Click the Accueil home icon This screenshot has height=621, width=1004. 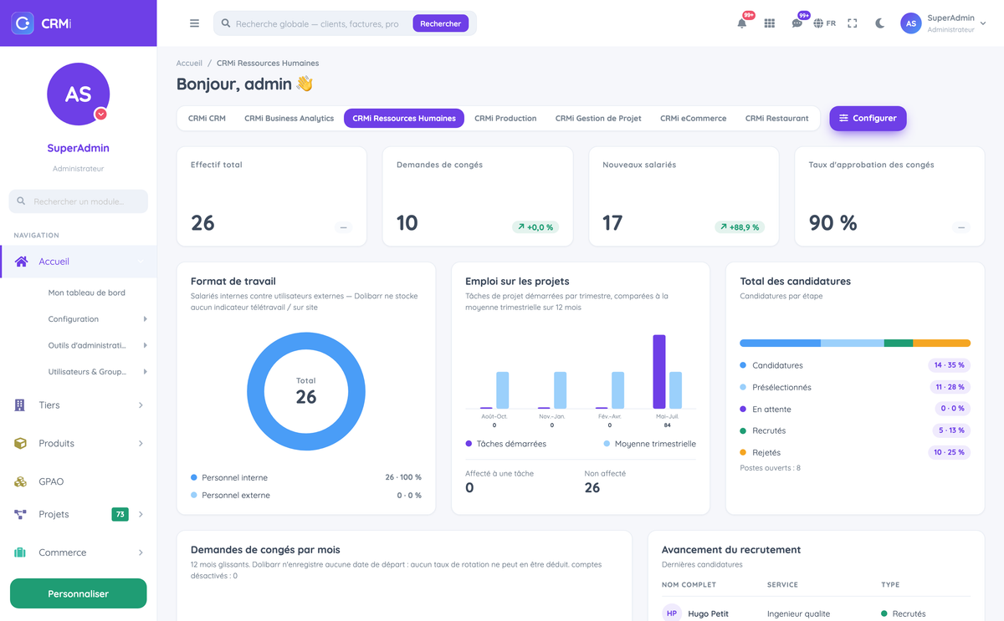click(x=22, y=262)
